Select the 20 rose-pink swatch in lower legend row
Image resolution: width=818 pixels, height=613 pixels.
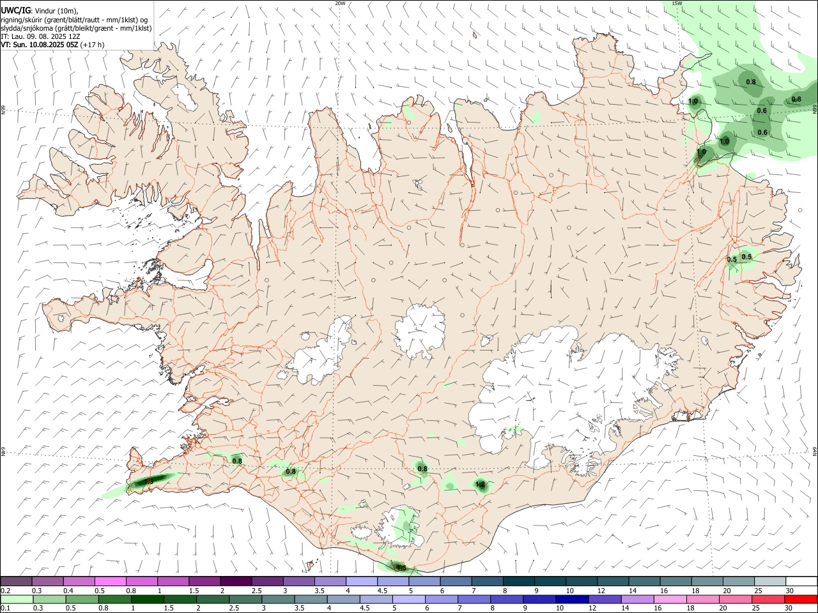pyautogui.click(x=734, y=599)
